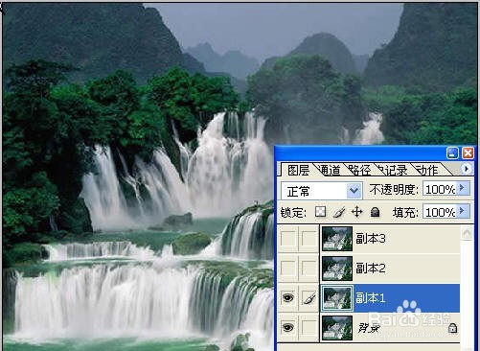This screenshot has height=351, width=480.
Task: Select the 副本2 layer thumbnail
Action: (337, 268)
